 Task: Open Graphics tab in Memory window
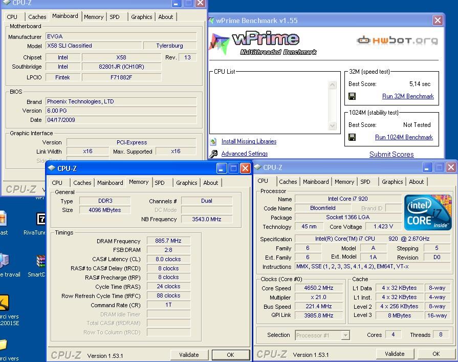tap(186, 183)
